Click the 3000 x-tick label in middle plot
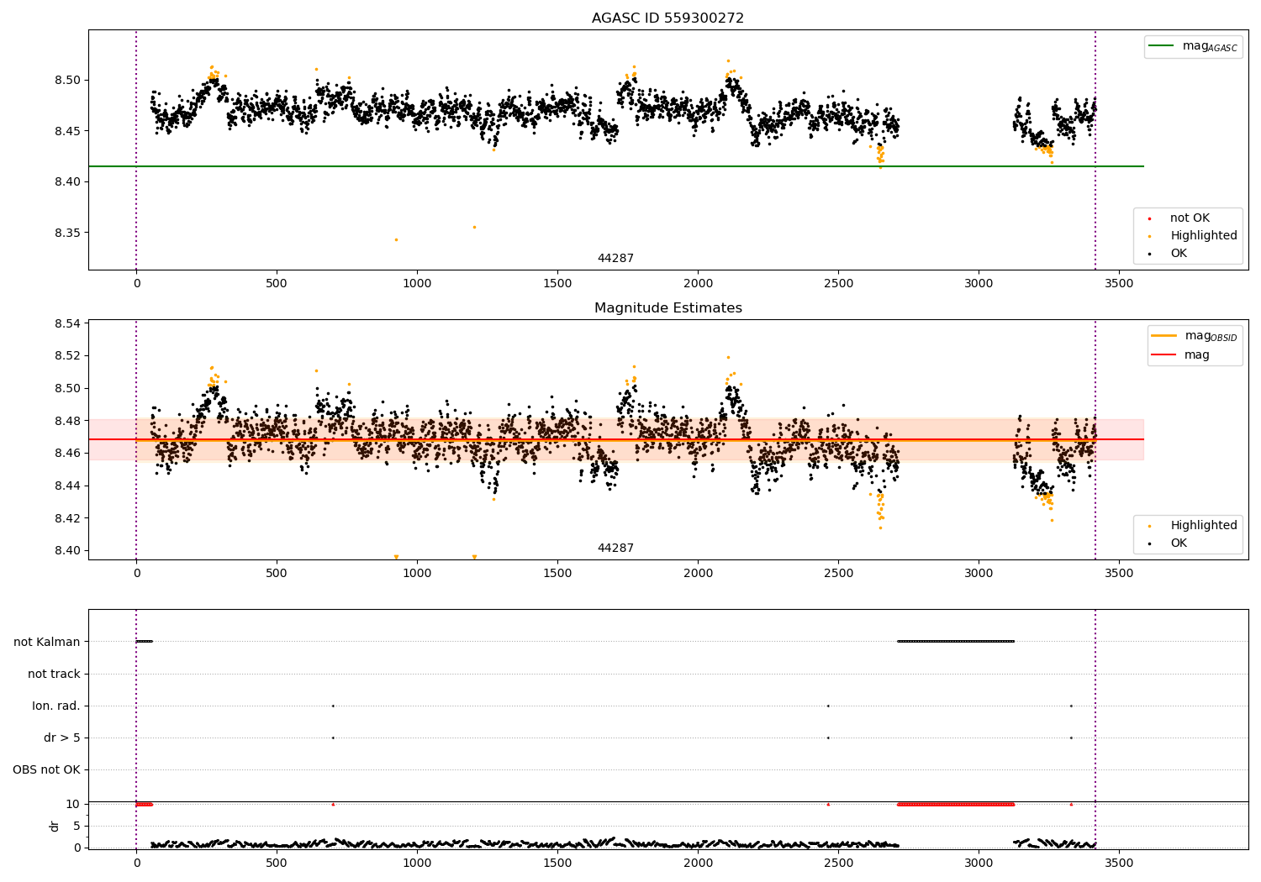The height and width of the screenshot is (882, 1261). (979, 574)
